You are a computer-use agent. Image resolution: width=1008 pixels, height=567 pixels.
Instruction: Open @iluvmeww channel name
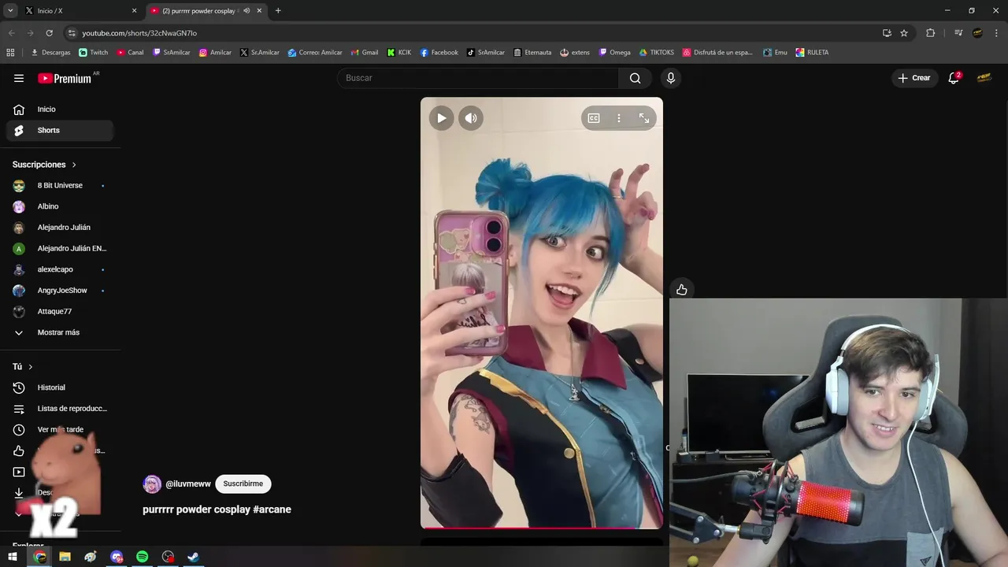pyautogui.click(x=188, y=484)
